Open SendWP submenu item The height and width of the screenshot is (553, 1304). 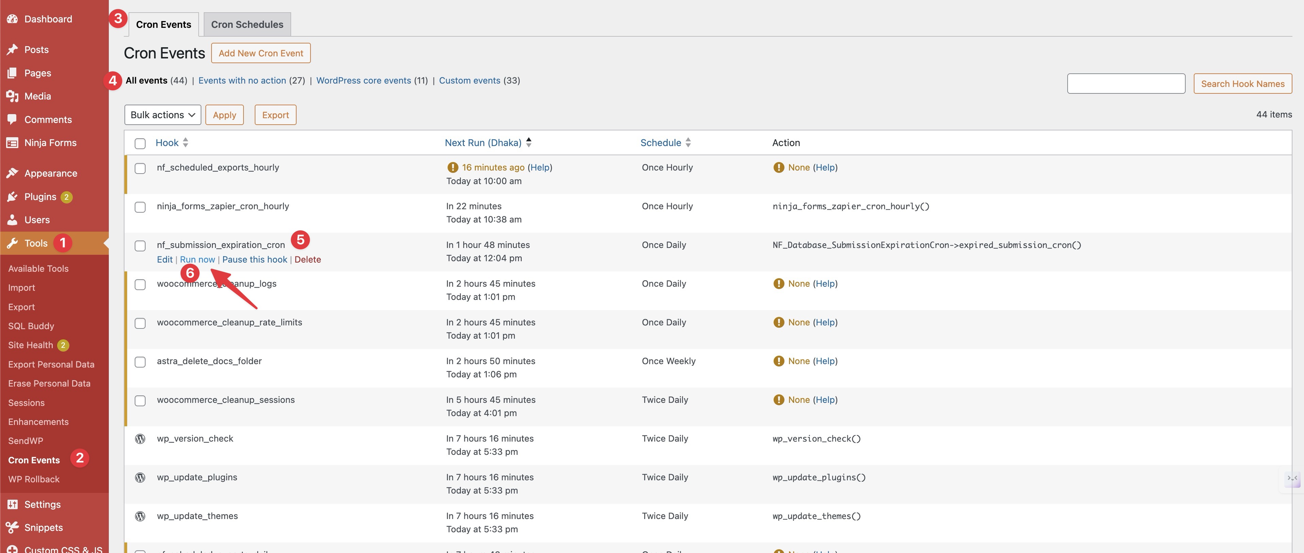tap(25, 441)
